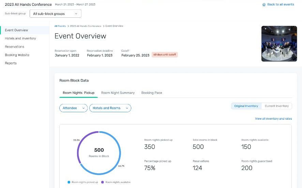
Task: Open the Booking Pace tab
Action: coord(152,93)
